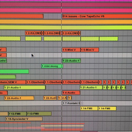The width and height of the screenshot is (132, 132).
Task: Click the leftmost "1 14-FM8" yellow clip
Action: [x=89, y=109]
